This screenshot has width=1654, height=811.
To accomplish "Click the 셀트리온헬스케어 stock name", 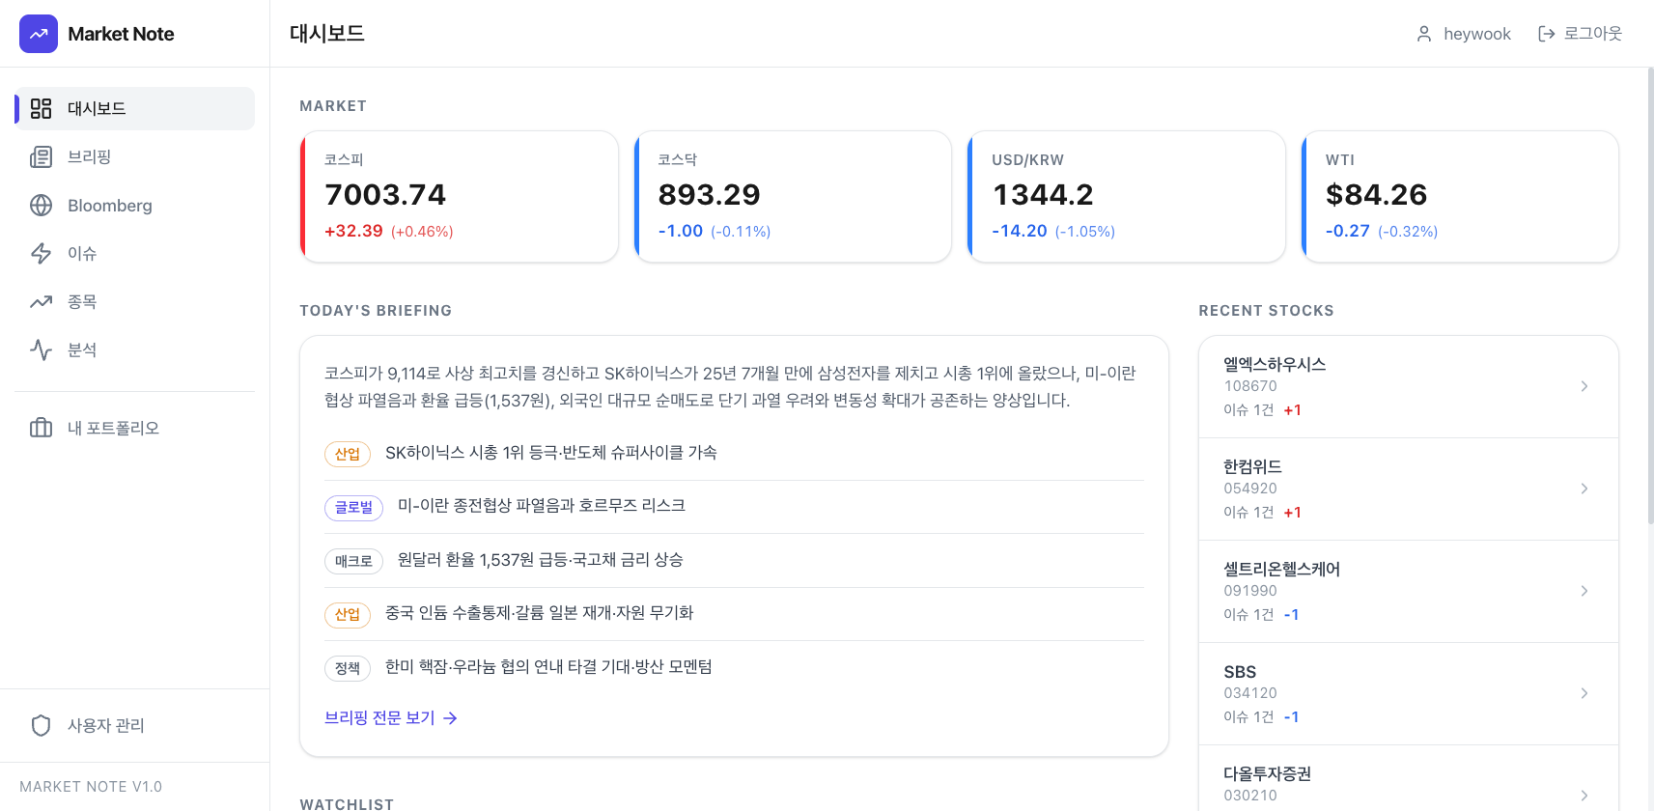I will click(1281, 569).
